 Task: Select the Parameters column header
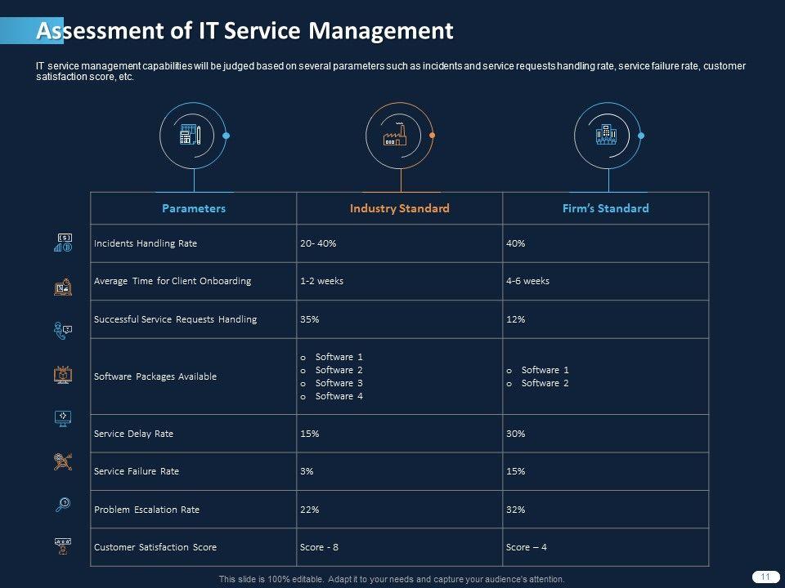tap(193, 208)
